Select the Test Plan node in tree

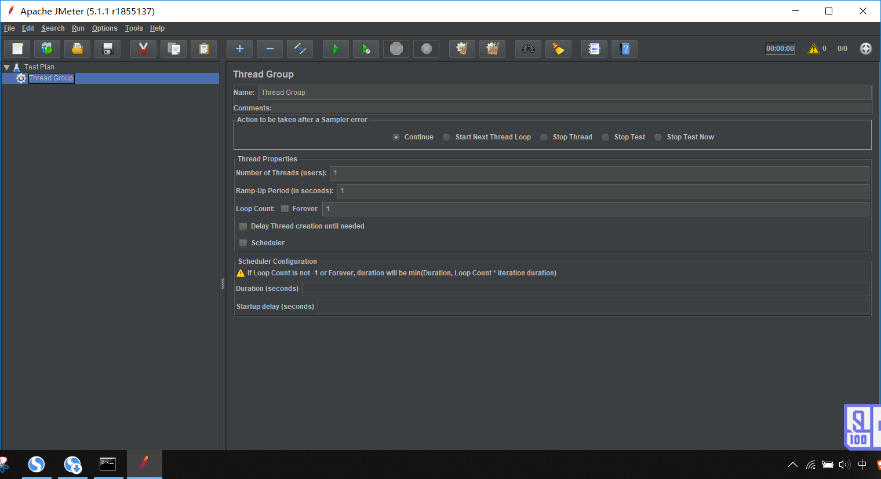click(x=39, y=67)
